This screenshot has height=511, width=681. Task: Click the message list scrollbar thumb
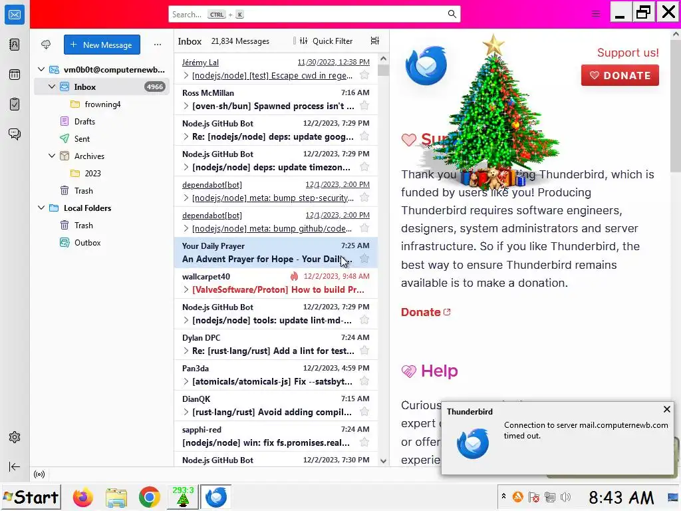click(383, 70)
